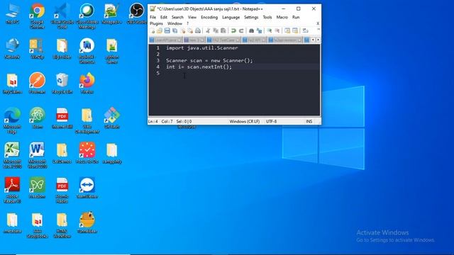This screenshot has width=454, height=255.
Task: Open the Settings menu
Action: pyautogui.click(x=251, y=17)
